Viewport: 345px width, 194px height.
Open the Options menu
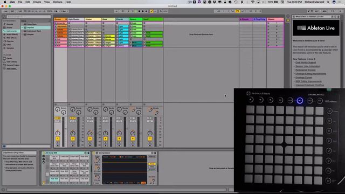click(x=58, y=2)
